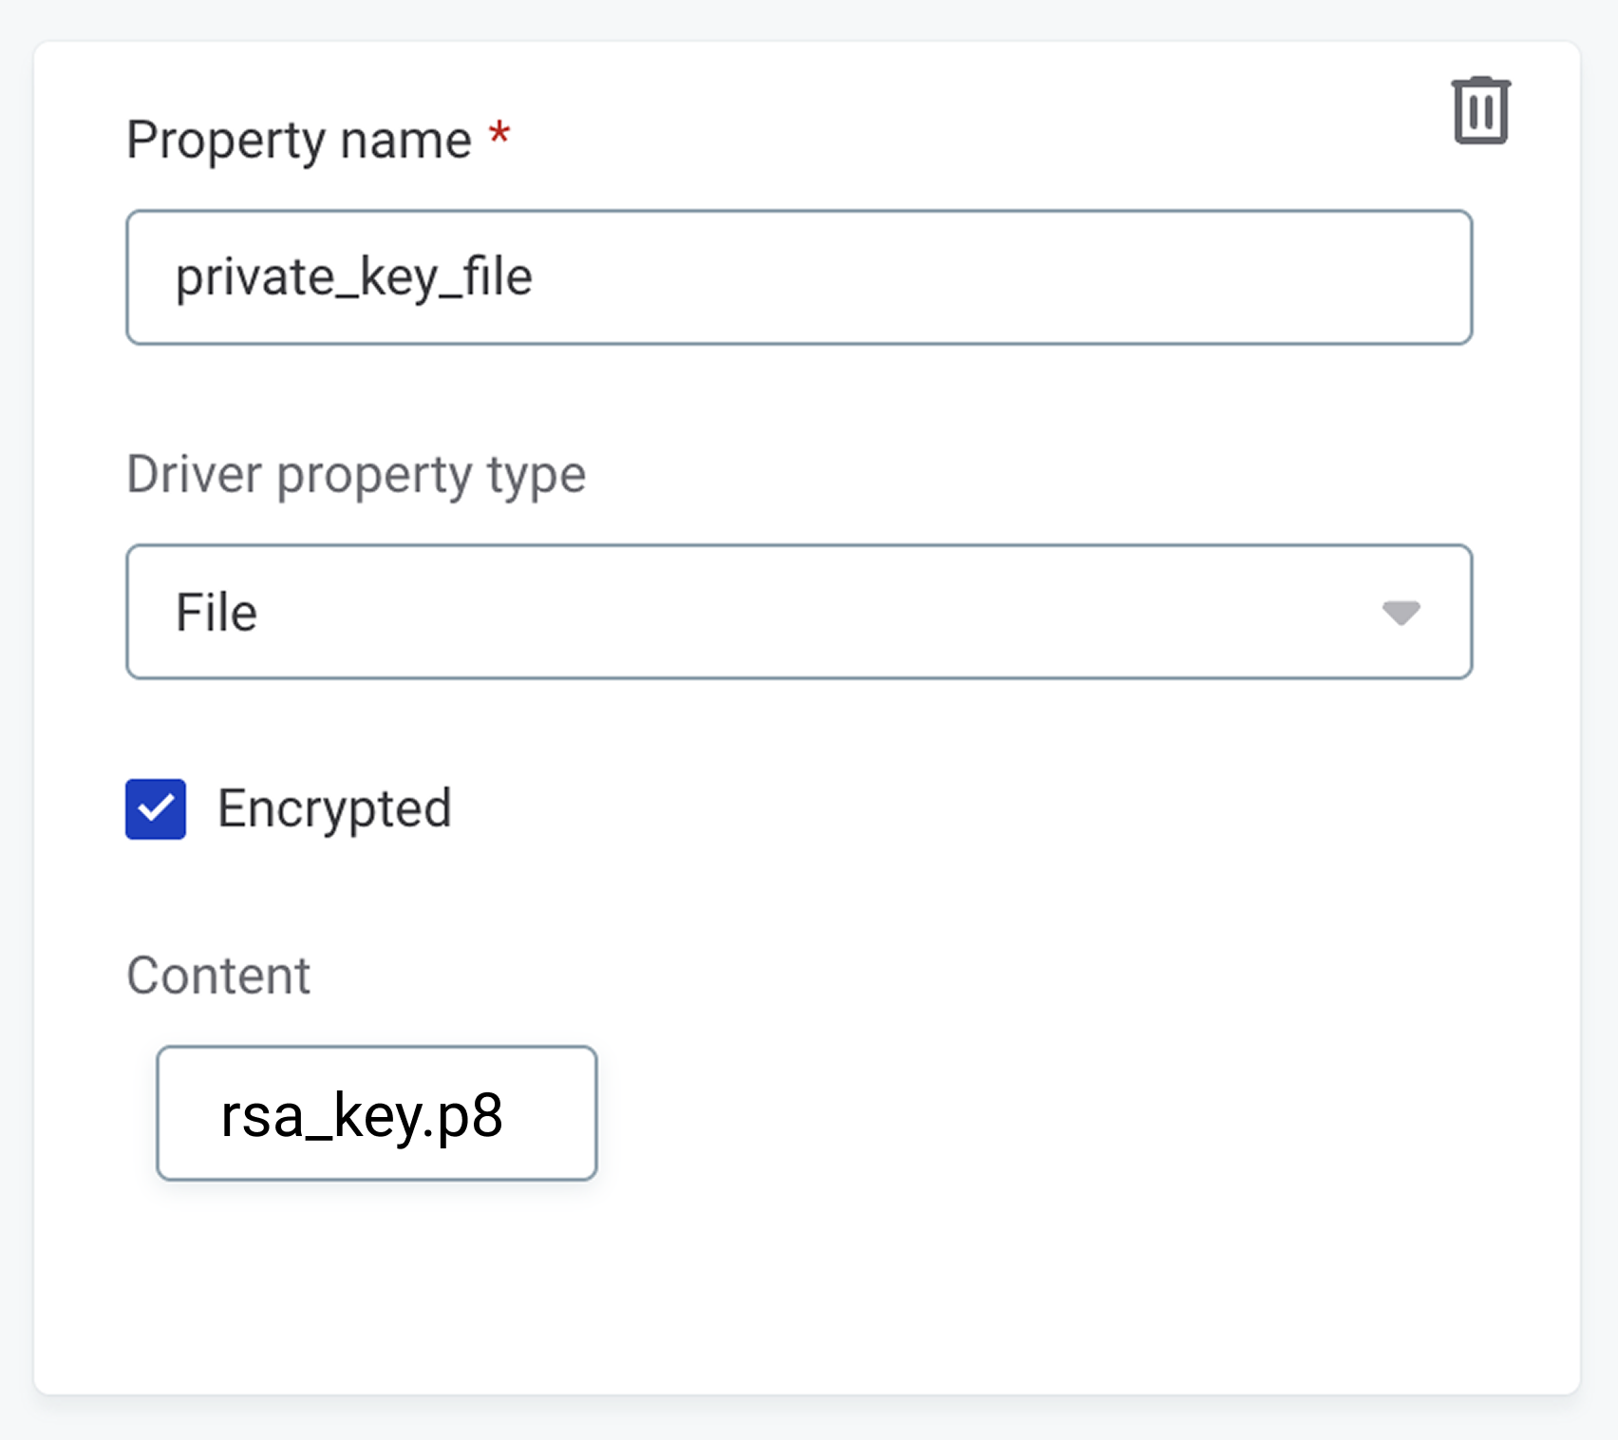Select the File value in type combo box
Image resolution: width=1618 pixels, height=1440 pixels.
216,612
